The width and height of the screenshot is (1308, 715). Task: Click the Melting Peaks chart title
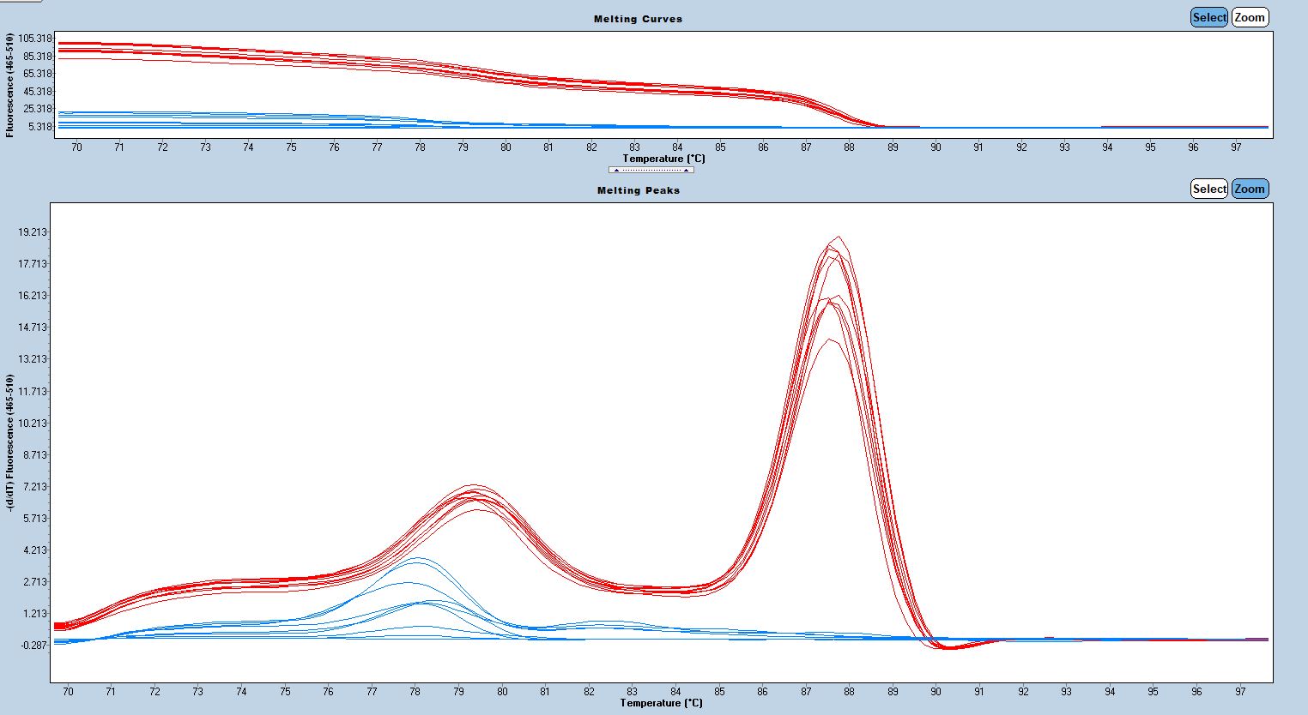[638, 190]
